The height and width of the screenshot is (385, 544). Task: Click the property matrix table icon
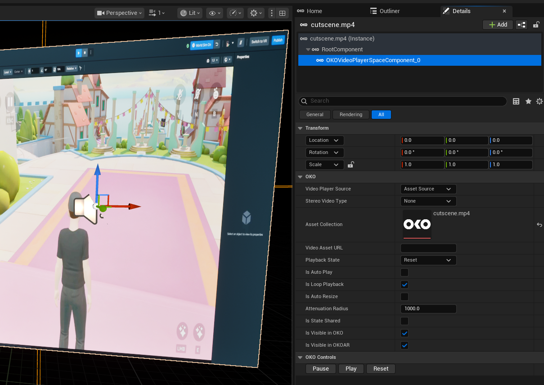coord(516,101)
